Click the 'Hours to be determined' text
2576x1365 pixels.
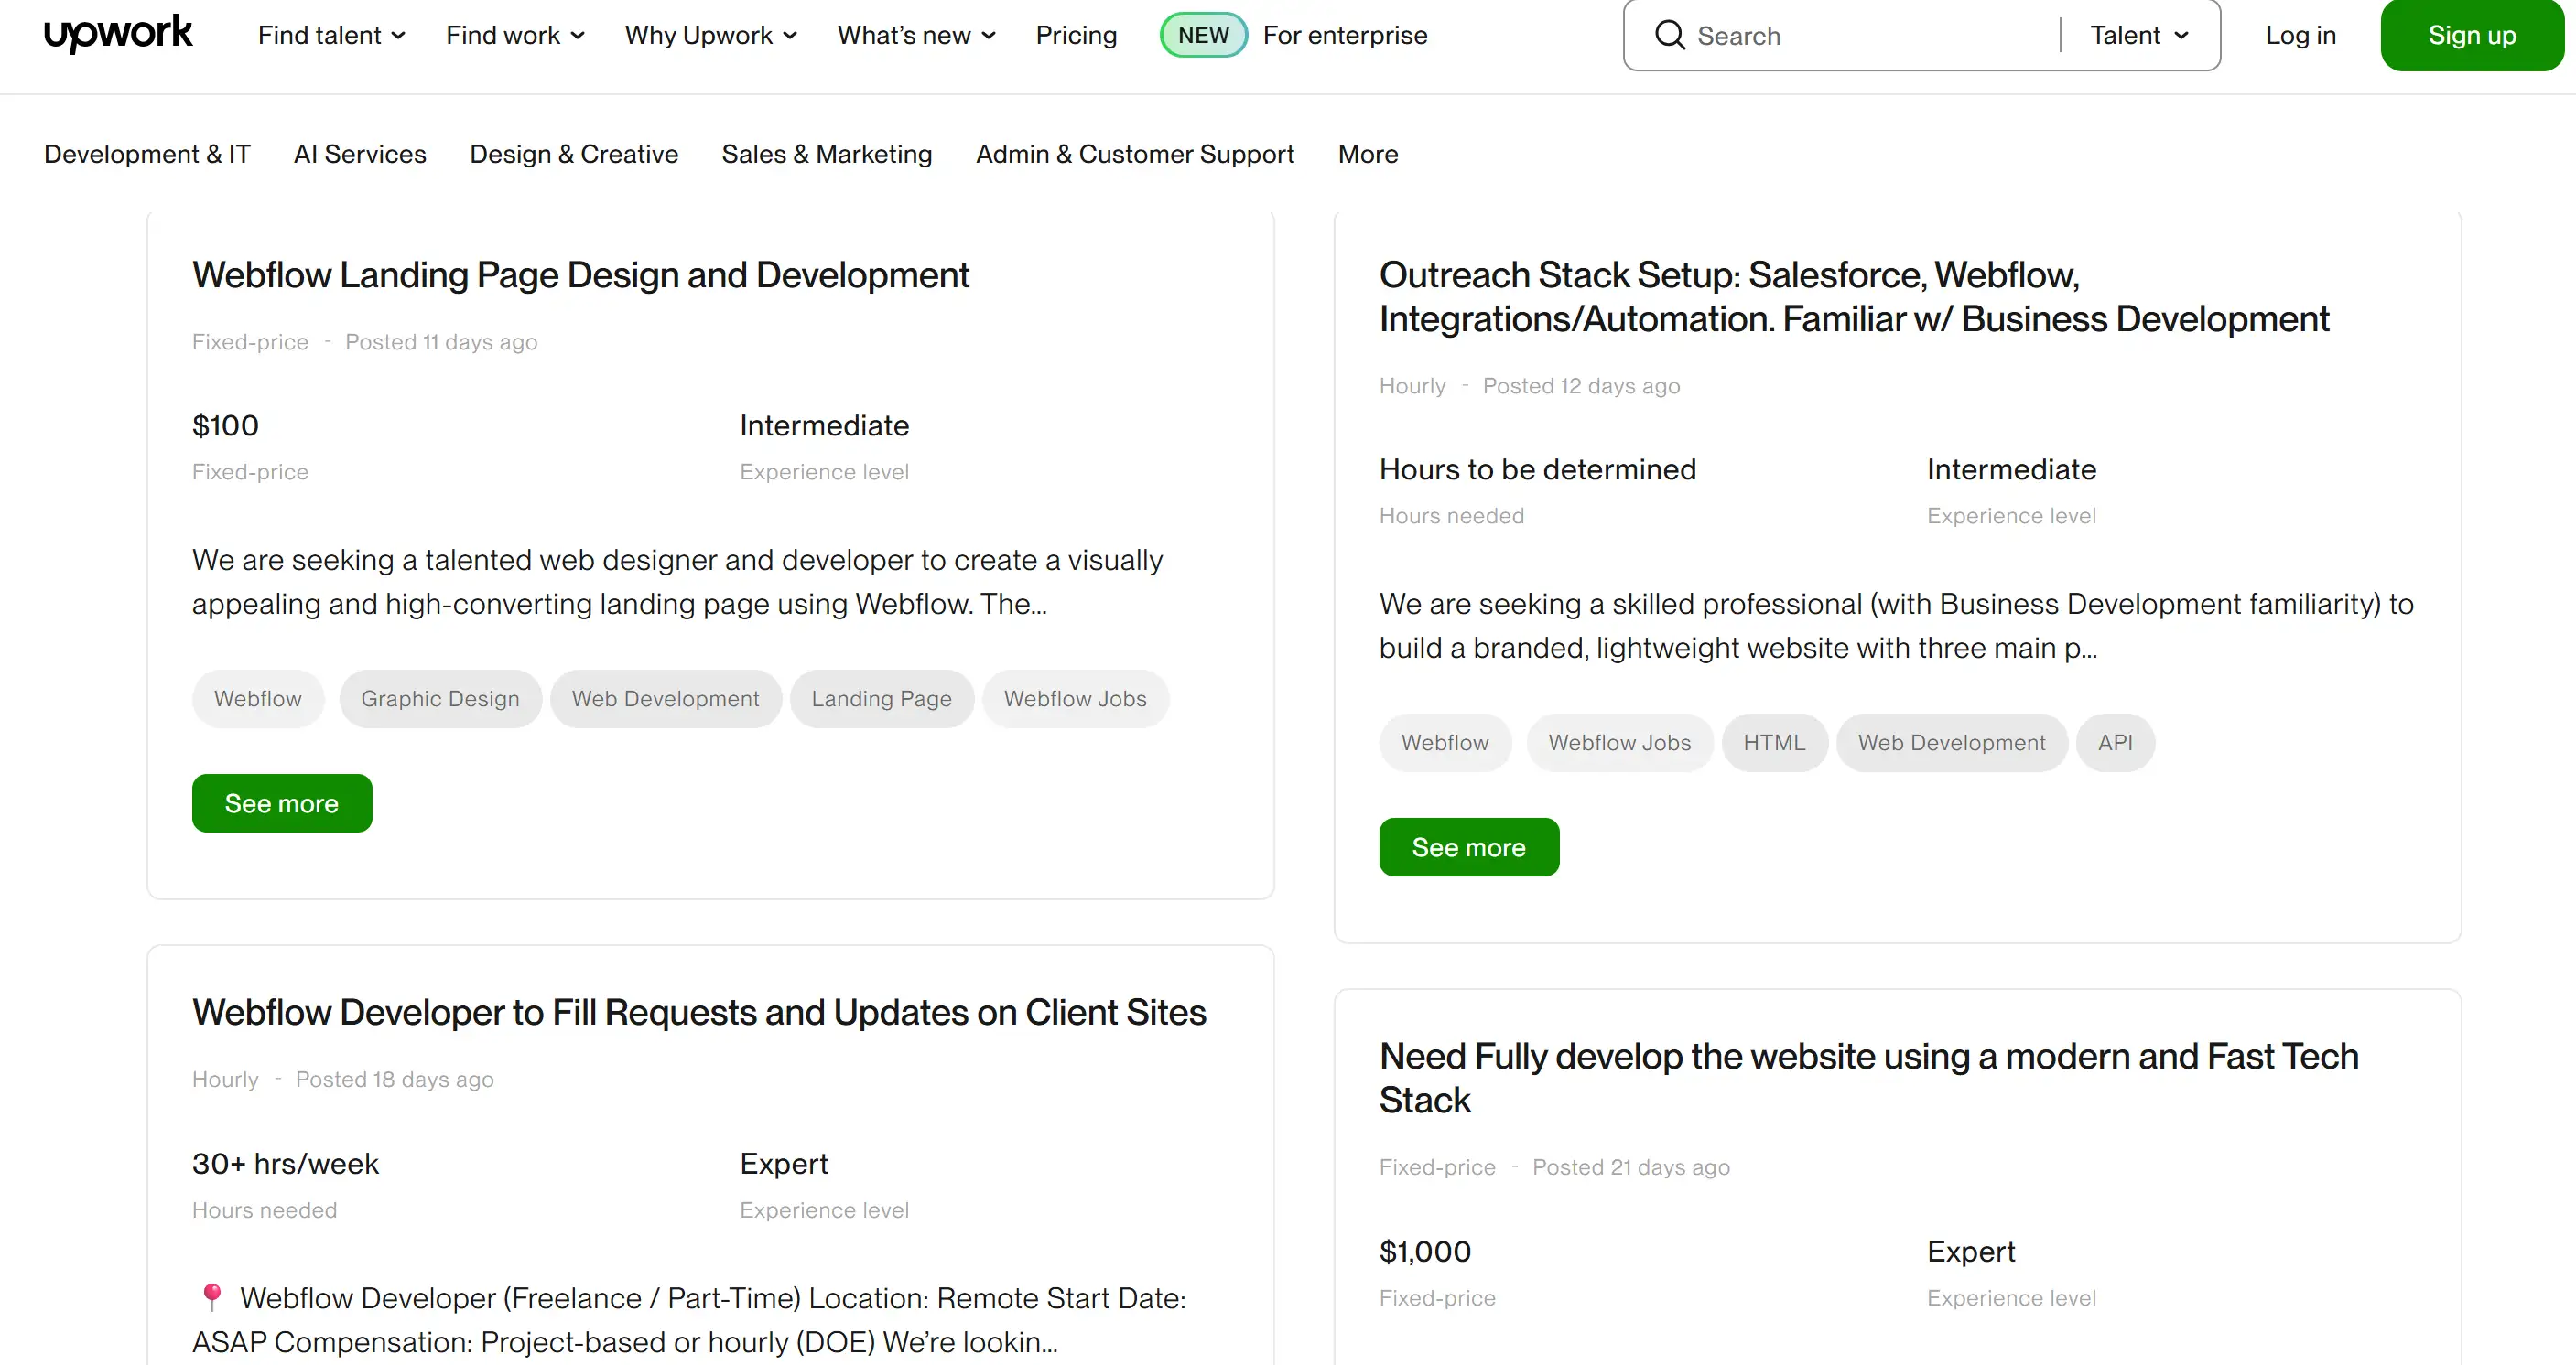click(x=1537, y=469)
